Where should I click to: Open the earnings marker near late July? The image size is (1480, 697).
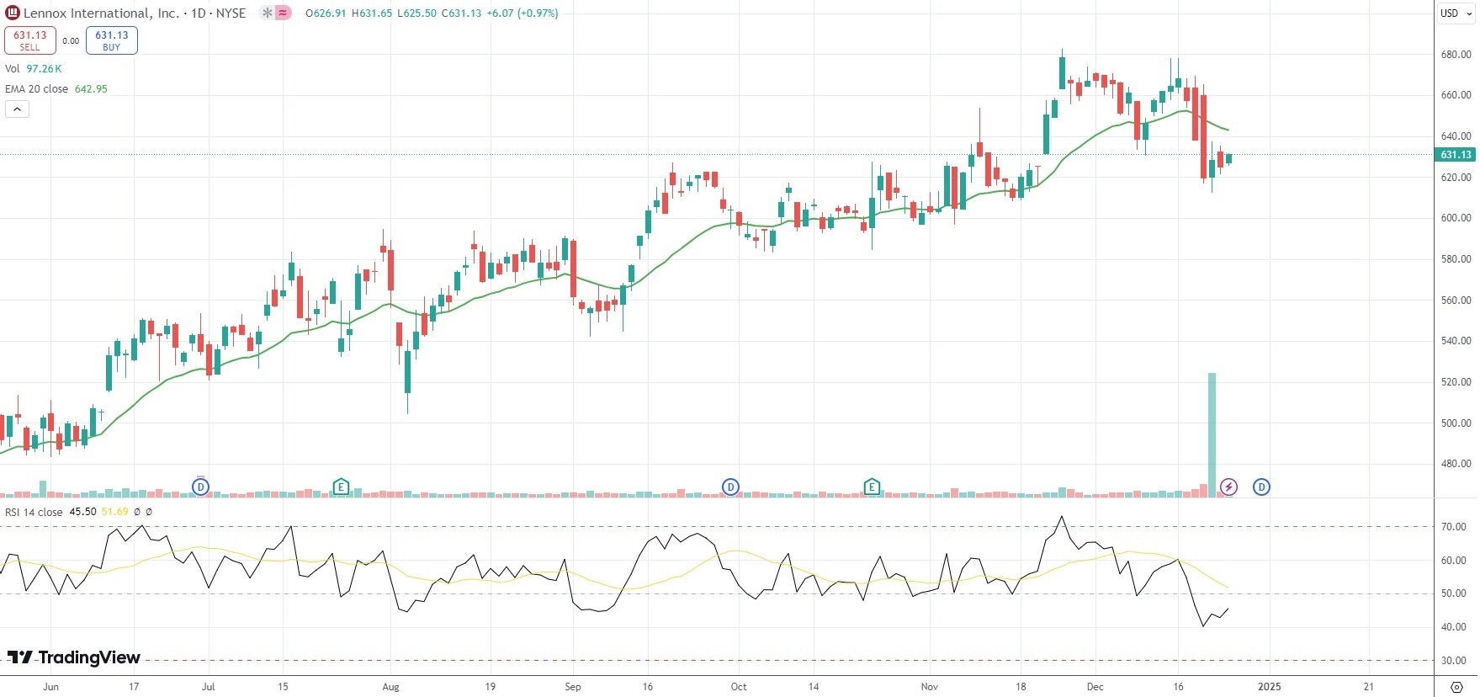coord(341,487)
